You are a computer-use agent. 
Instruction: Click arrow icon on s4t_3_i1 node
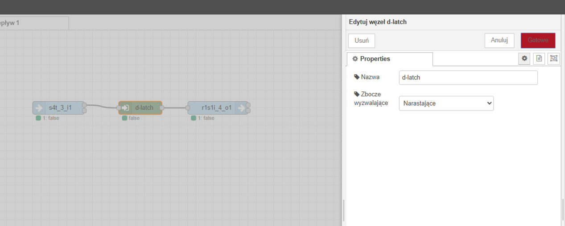coord(39,108)
